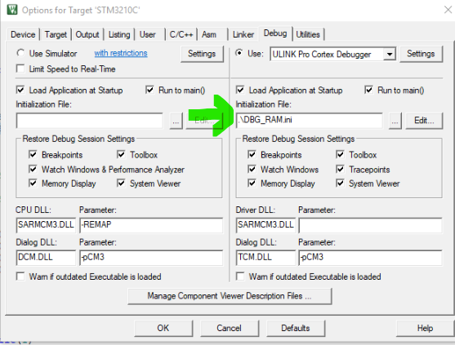Switch to the Target tab
This screenshot has height=345, width=455.
coord(56,34)
